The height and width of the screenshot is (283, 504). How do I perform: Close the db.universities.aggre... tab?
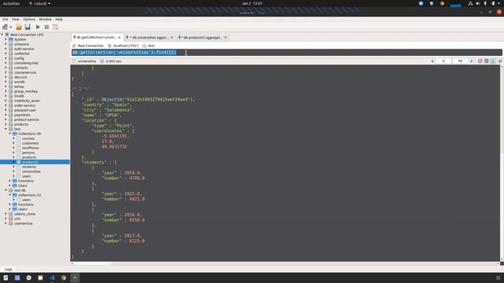coord(172,38)
